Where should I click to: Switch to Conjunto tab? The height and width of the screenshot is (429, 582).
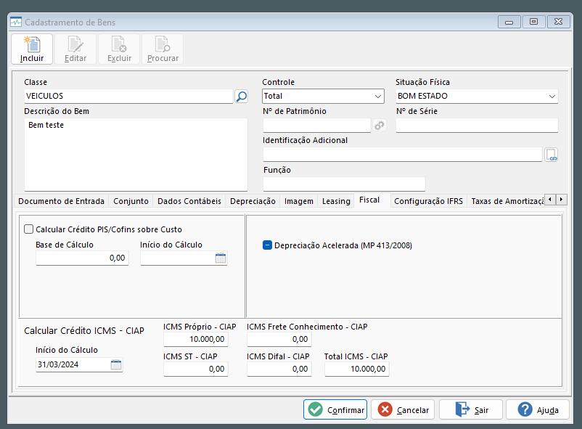[131, 201]
